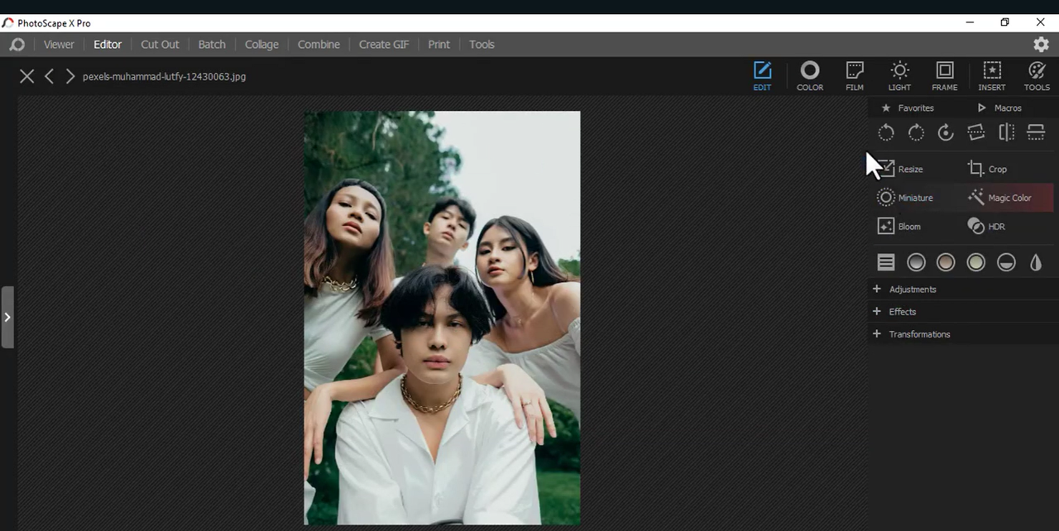The width and height of the screenshot is (1059, 531).
Task: Switch to the Viewer tab
Action: [59, 45]
